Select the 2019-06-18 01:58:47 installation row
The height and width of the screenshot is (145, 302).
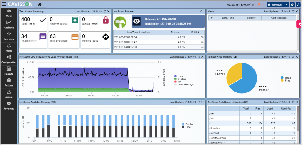159,42
